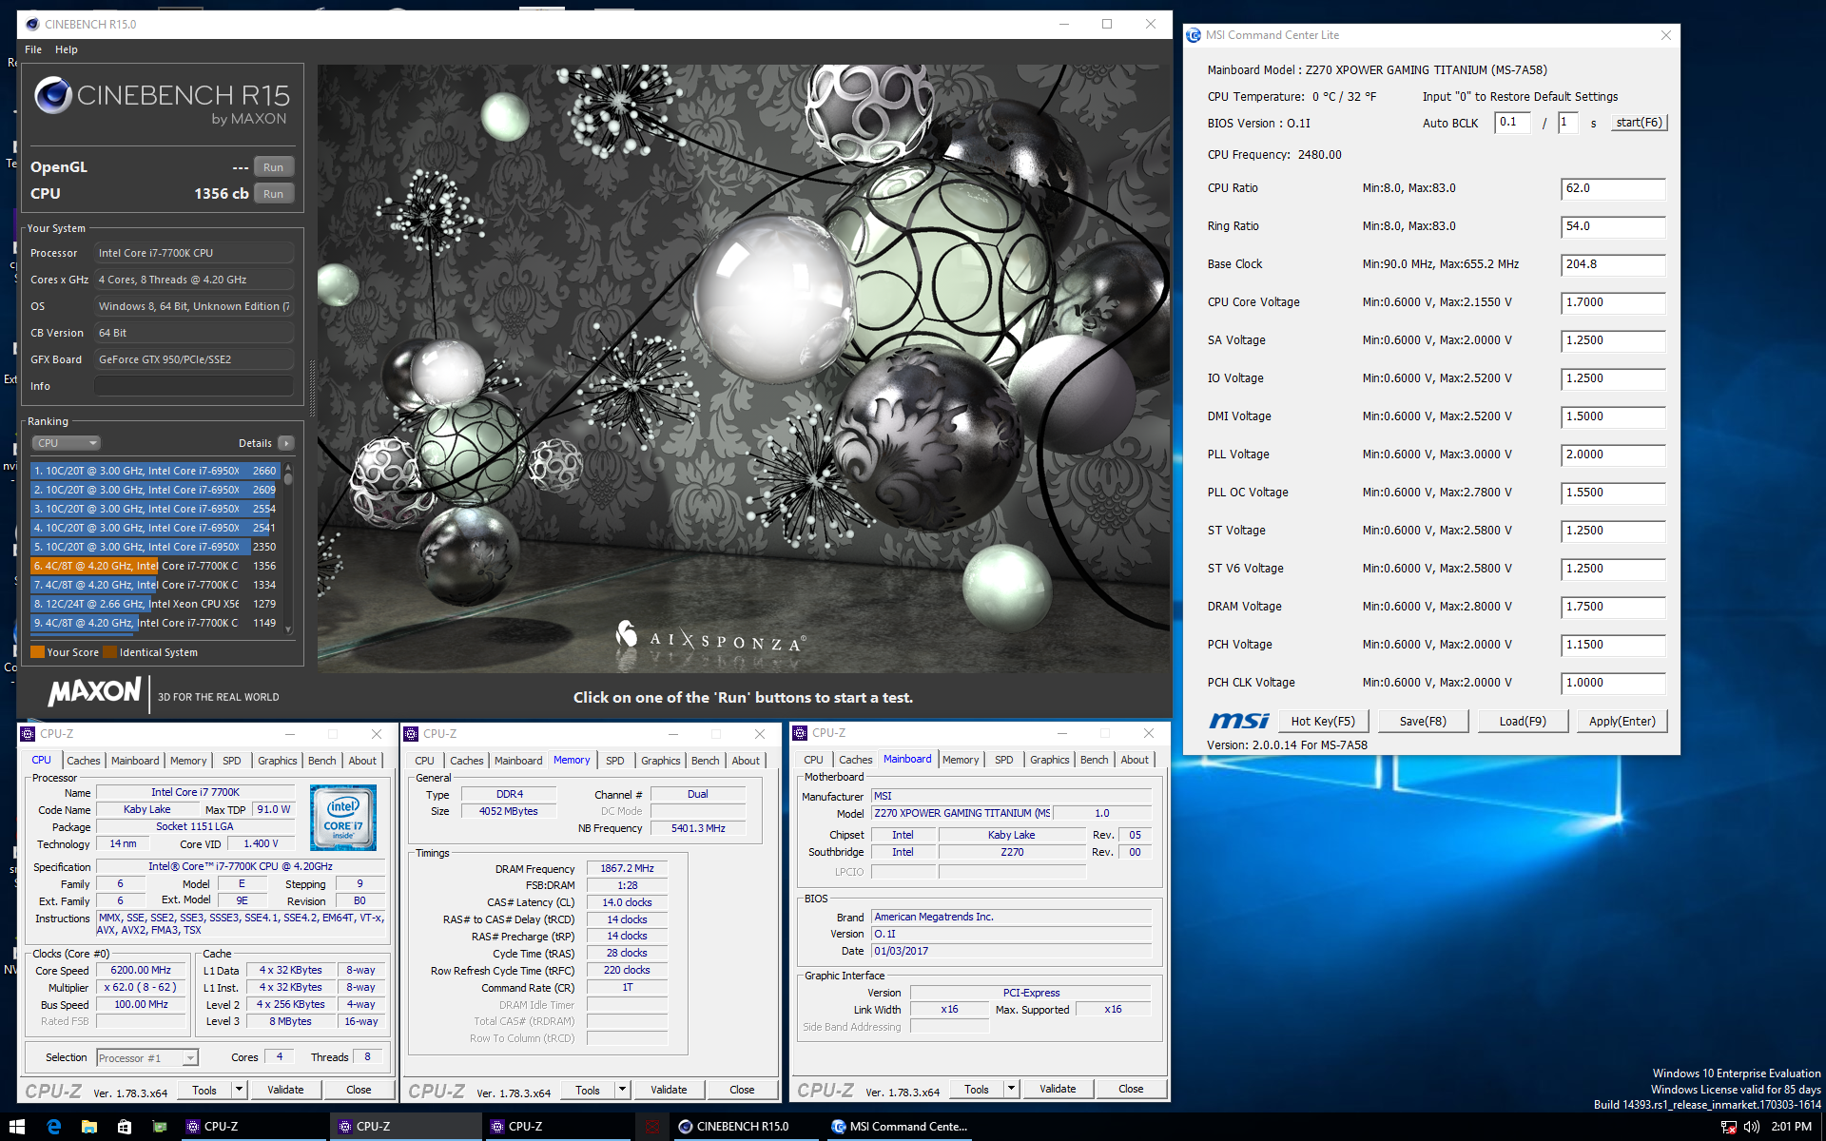Open Memory tab in the right CPU-Z window
This screenshot has width=1826, height=1141.
[x=961, y=760]
